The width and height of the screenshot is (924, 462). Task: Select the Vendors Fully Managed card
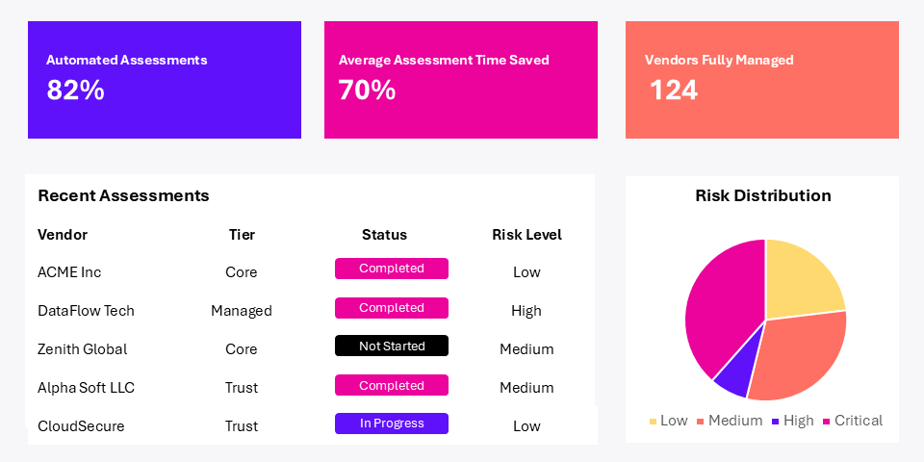pos(761,80)
